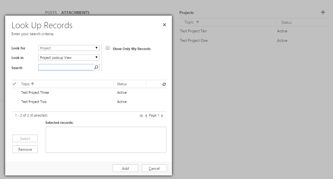This screenshot has width=333, height=179.
Task: Select the Test Project Three row
Action: 35,93
